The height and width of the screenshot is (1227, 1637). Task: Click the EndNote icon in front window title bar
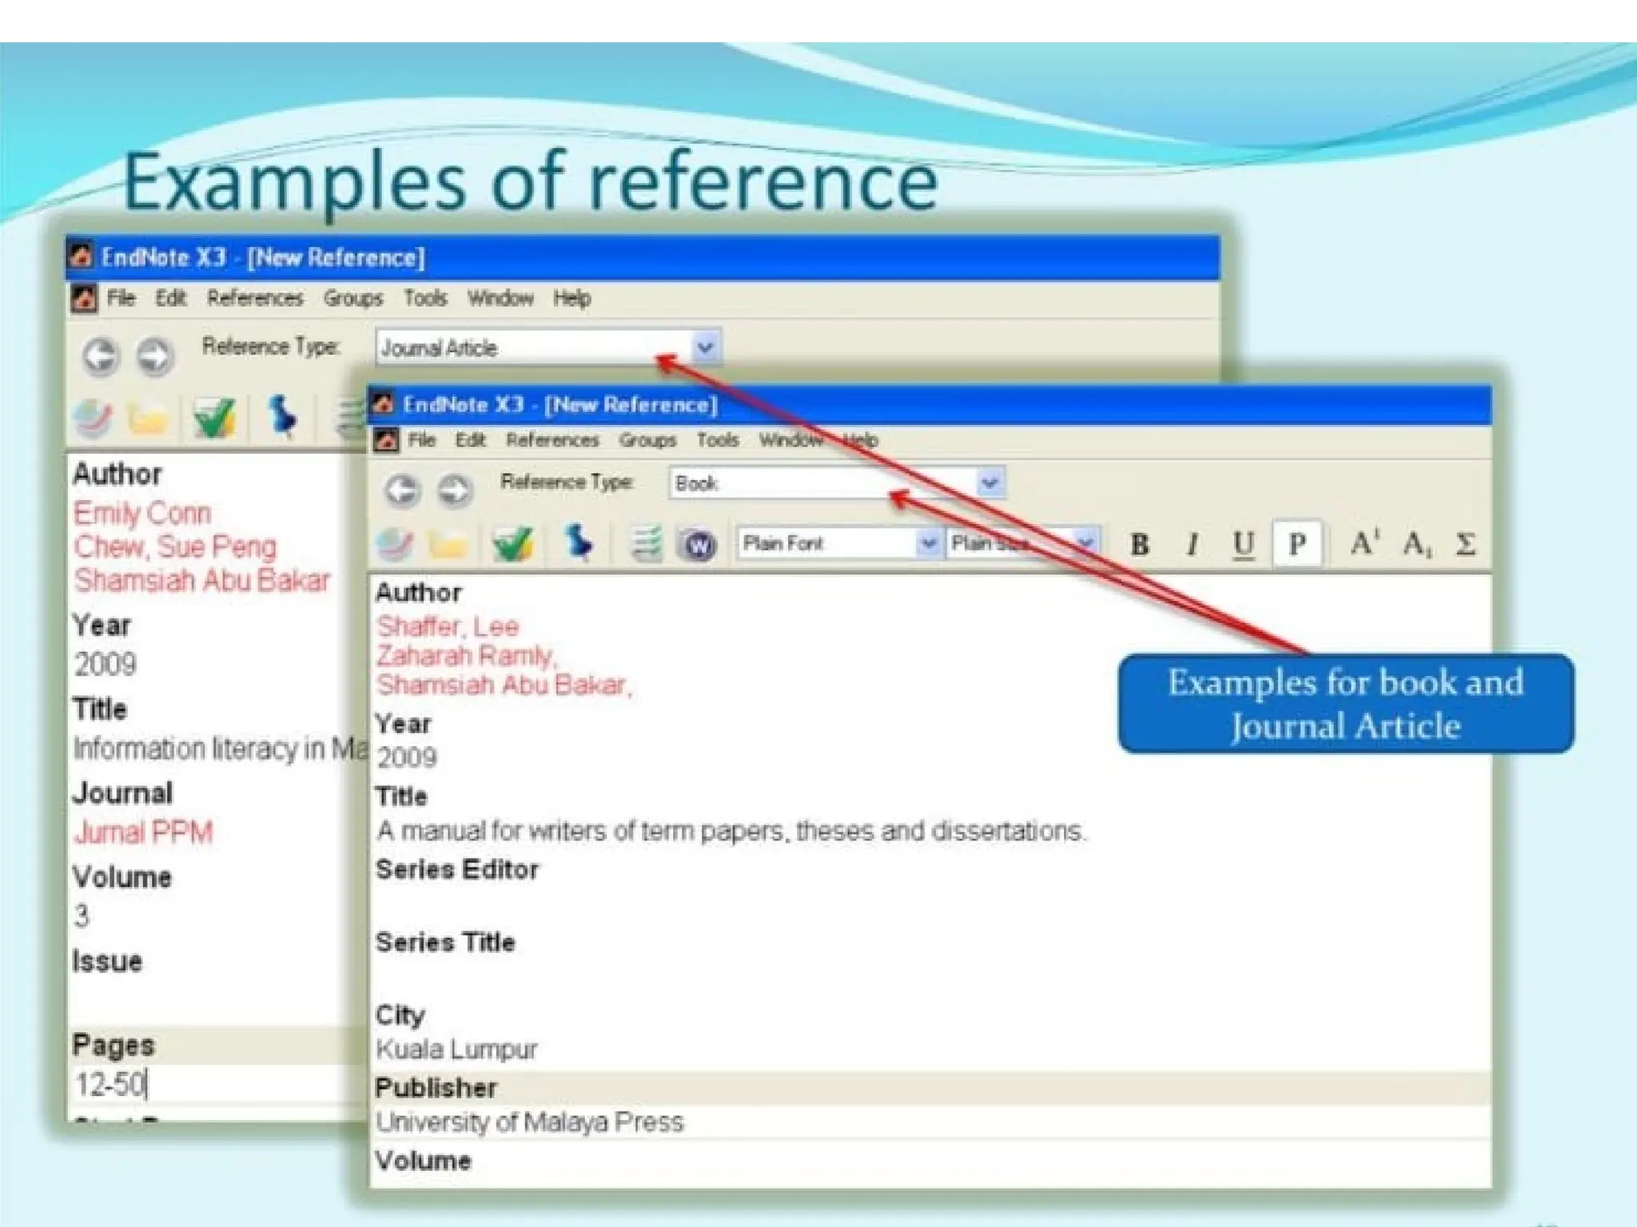[x=384, y=404]
